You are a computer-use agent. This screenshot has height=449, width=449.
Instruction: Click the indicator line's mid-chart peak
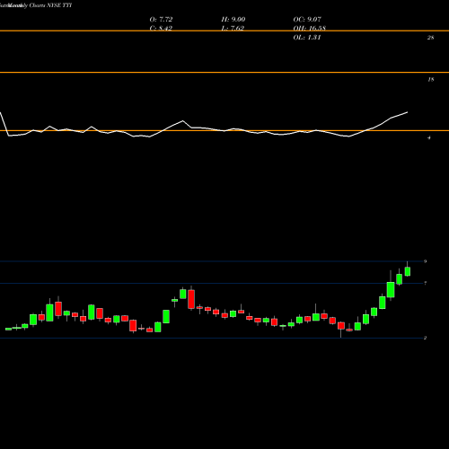pos(183,121)
